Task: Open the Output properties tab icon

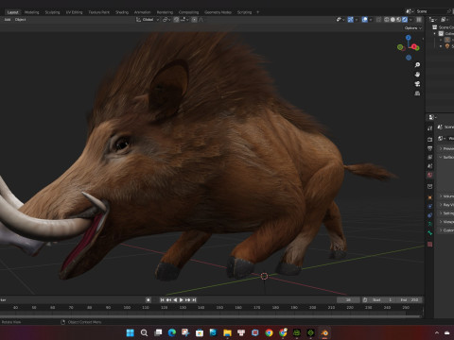Action: 429,148
